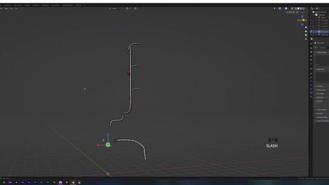Viewport: 329px width, 185px height.
Task: Open the Particles properties tab
Action: pyautogui.click(x=311, y=81)
